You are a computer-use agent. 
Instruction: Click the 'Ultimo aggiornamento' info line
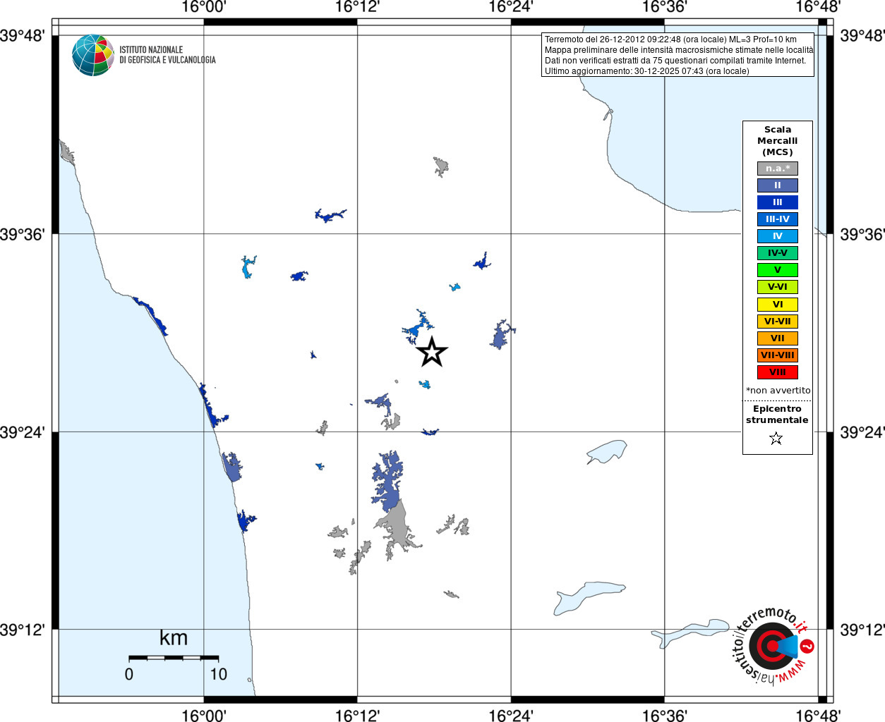647,71
